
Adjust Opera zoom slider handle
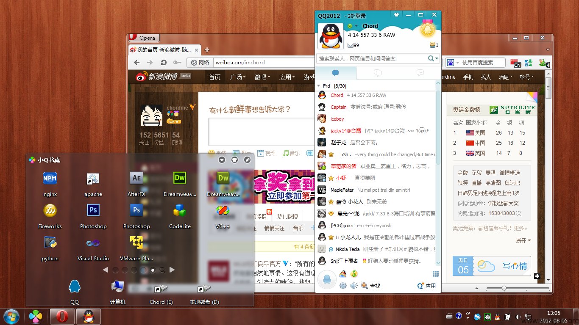click(504, 288)
